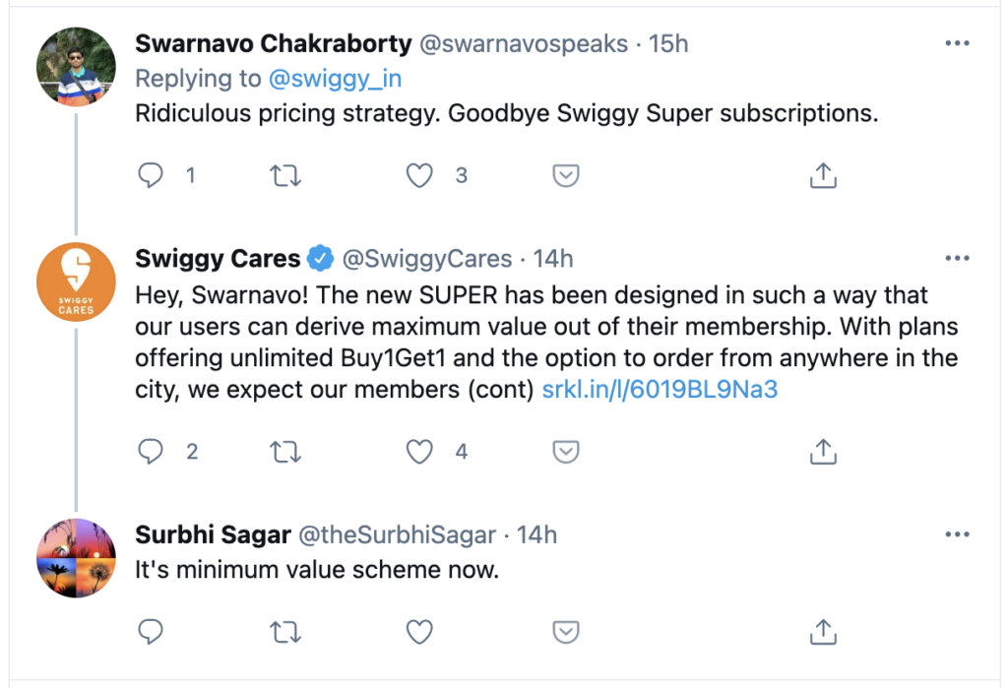Reply to Swarnavo Chakraborty's tweet

[151, 175]
